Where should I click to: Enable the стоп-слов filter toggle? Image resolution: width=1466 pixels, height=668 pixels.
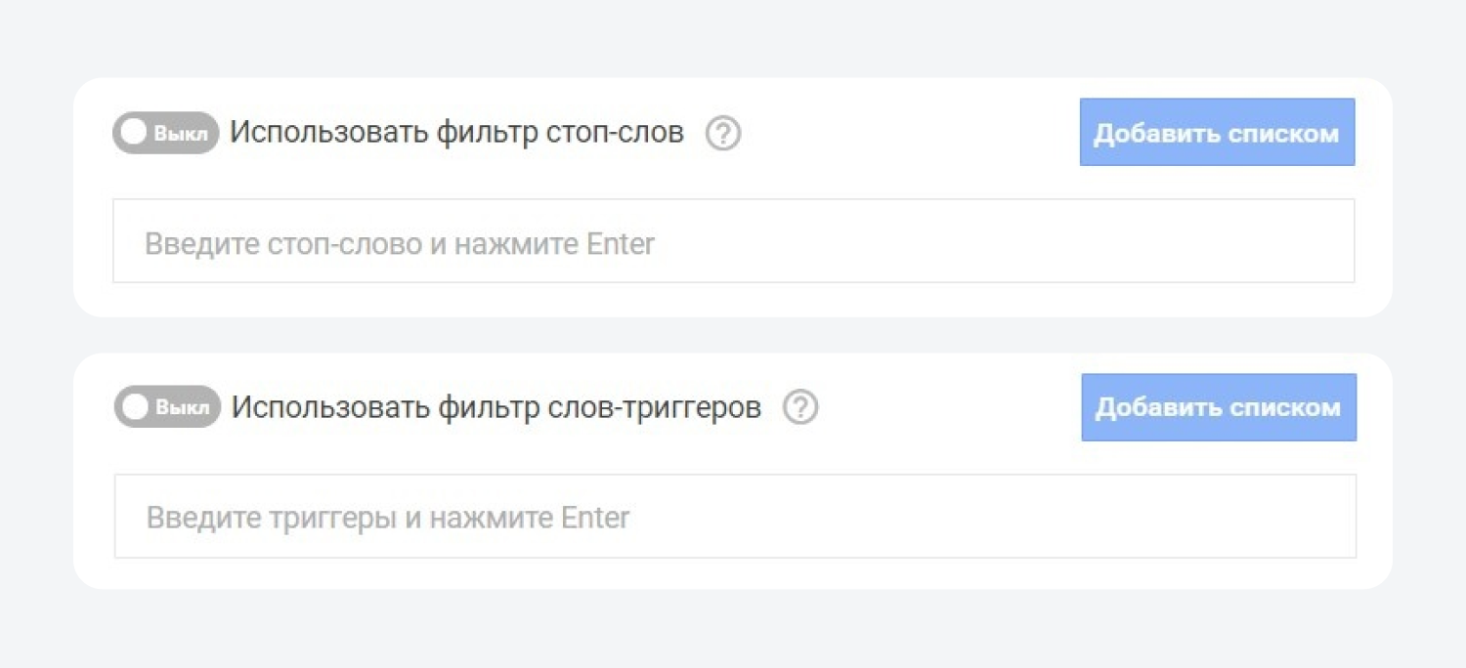pos(165,133)
